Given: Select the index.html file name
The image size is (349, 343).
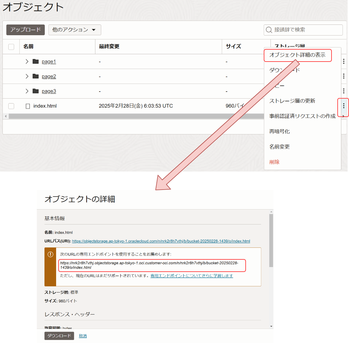Looking at the screenshot, I should coord(45,106).
